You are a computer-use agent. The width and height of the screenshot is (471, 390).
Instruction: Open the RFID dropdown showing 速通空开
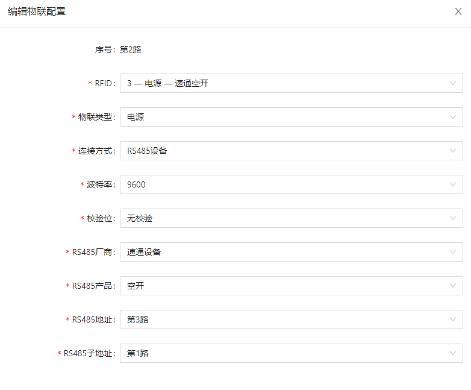click(x=283, y=83)
